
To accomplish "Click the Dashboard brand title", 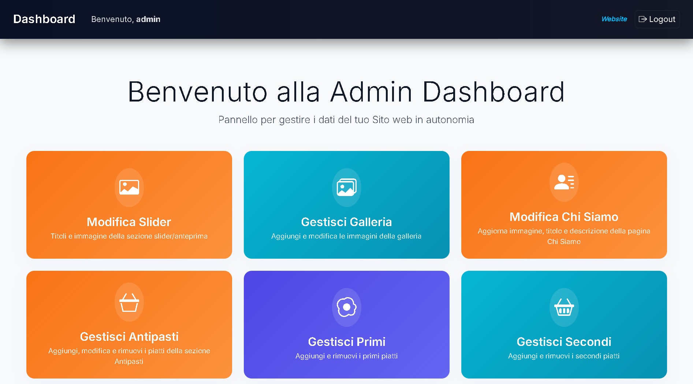I will click(44, 19).
